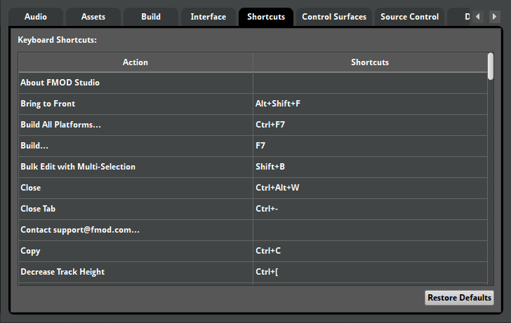The width and height of the screenshot is (511, 323).
Task: Edit shortcut field for Bring to Front
Action: pyautogui.click(x=370, y=104)
